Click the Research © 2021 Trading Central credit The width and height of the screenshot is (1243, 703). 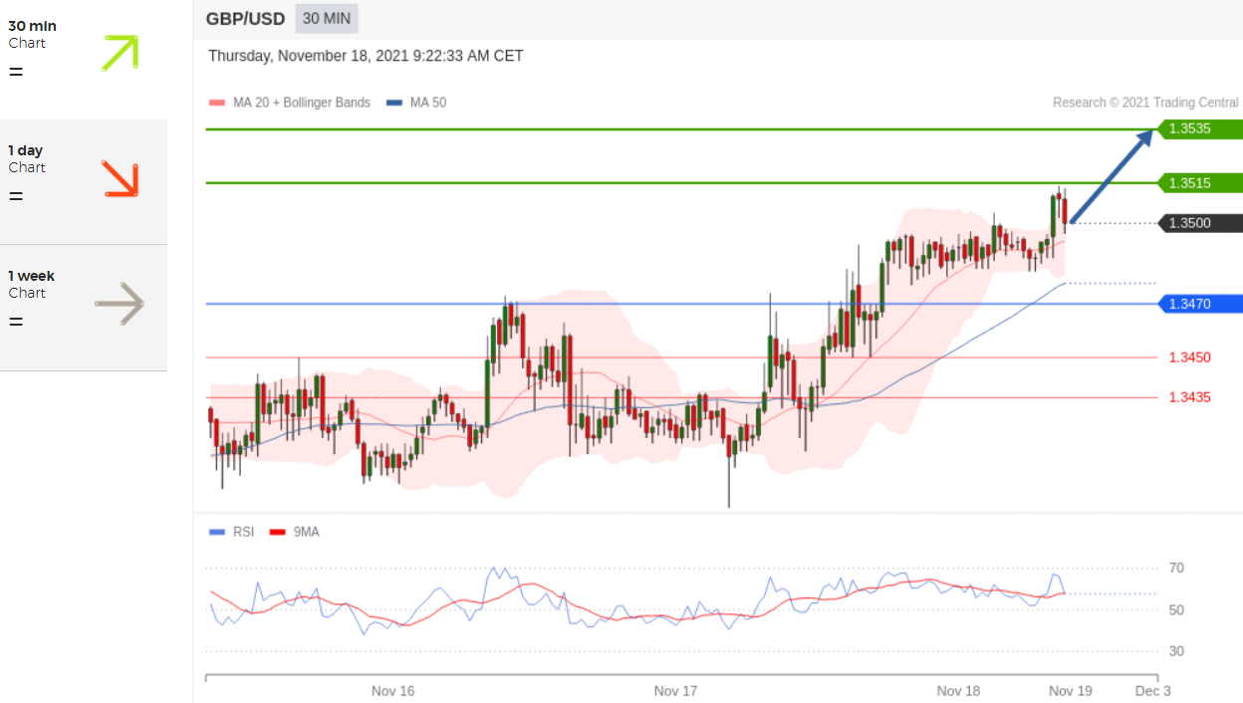tap(1145, 103)
